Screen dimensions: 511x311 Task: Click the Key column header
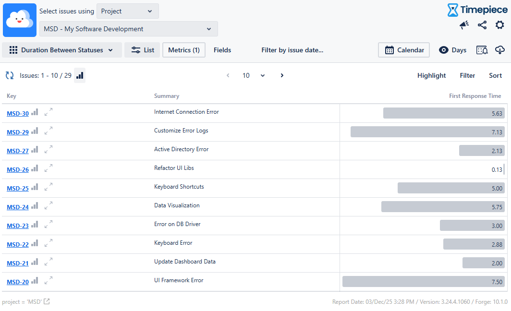[x=12, y=96]
